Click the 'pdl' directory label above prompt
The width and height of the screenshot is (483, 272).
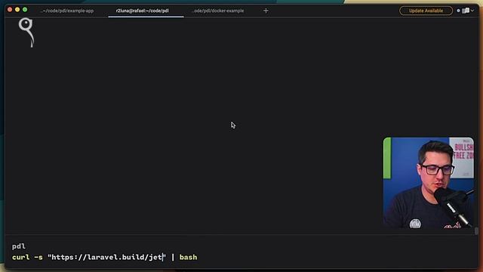point(19,246)
